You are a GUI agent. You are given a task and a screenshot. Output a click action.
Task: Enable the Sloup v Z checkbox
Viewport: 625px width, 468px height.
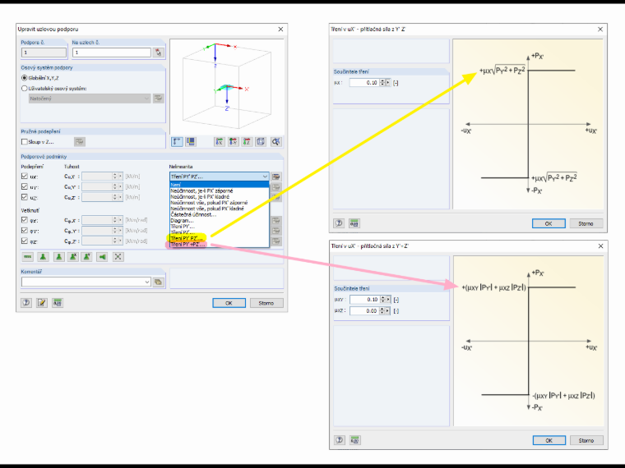(25, 142)
